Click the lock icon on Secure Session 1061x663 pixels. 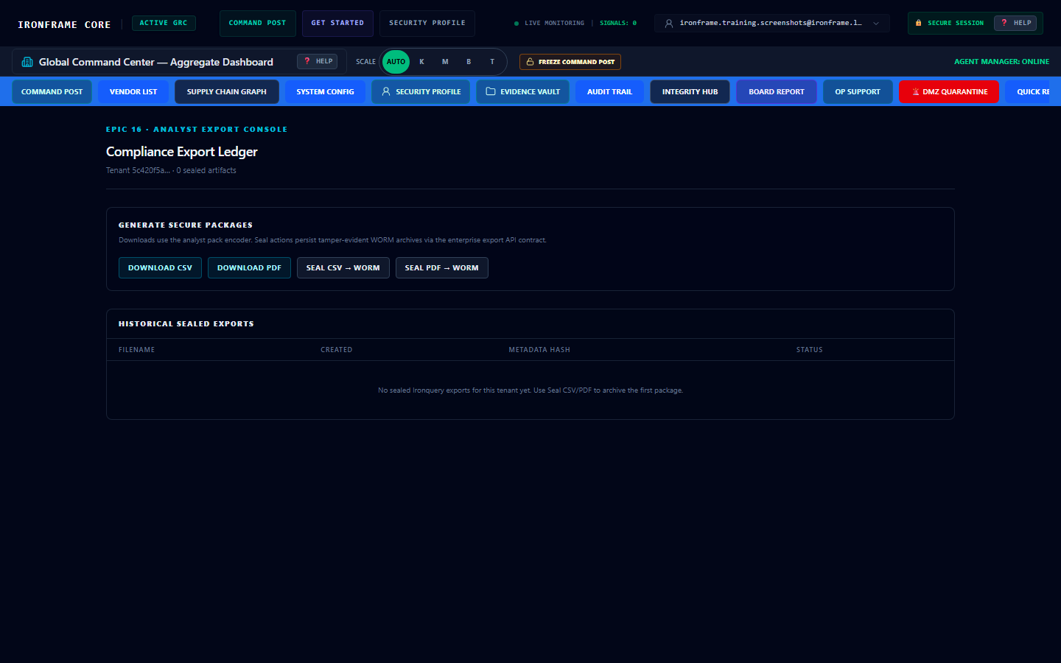[918, 23]
